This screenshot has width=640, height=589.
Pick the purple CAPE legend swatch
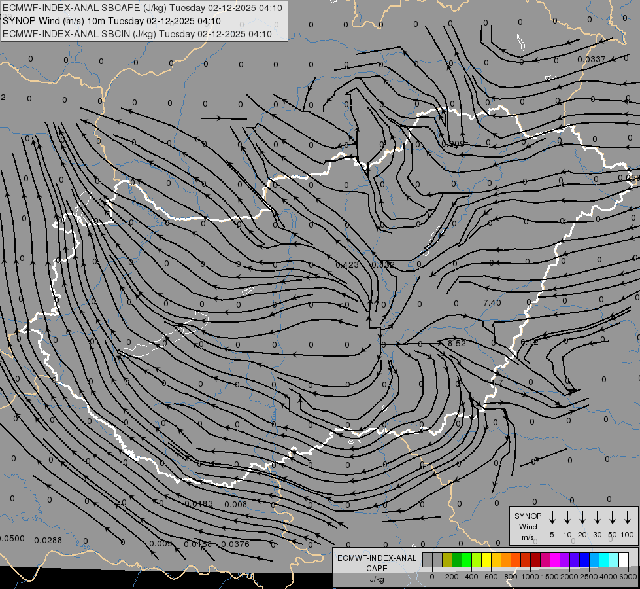[565, 560]
